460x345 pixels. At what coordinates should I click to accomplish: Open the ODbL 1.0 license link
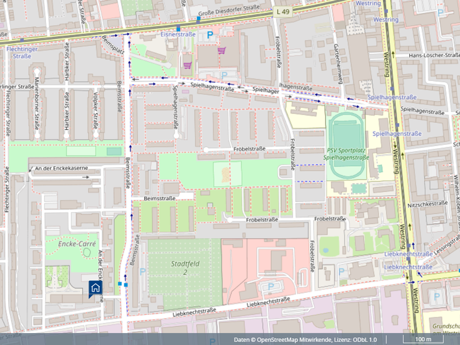[363, 339]
